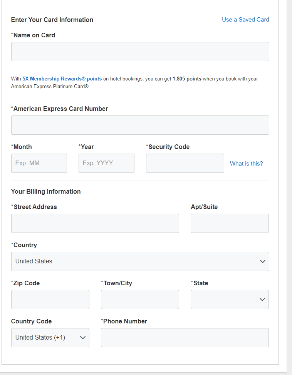Focus the Zip Code field
The image size is (292, 375).
pos(50,300)
